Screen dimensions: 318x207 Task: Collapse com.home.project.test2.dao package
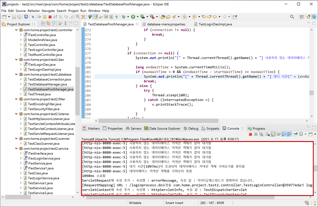(x=16, y=60)
